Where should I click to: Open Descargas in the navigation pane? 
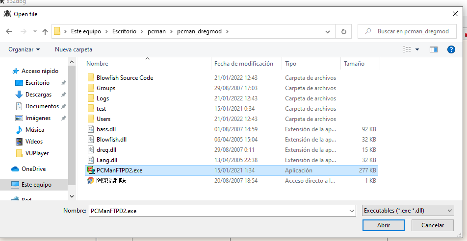pos(38,95)
